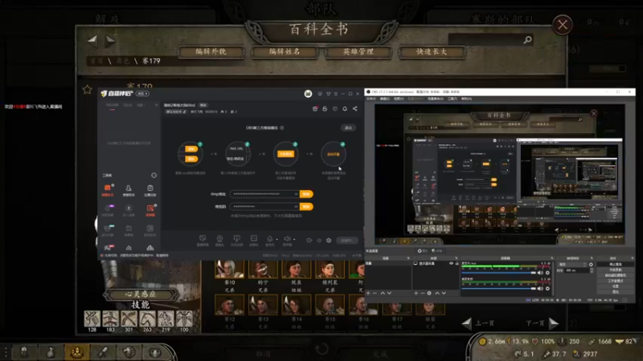Select the skill icon with value 100
The image size is (643, 361).
tap(184, 318)
